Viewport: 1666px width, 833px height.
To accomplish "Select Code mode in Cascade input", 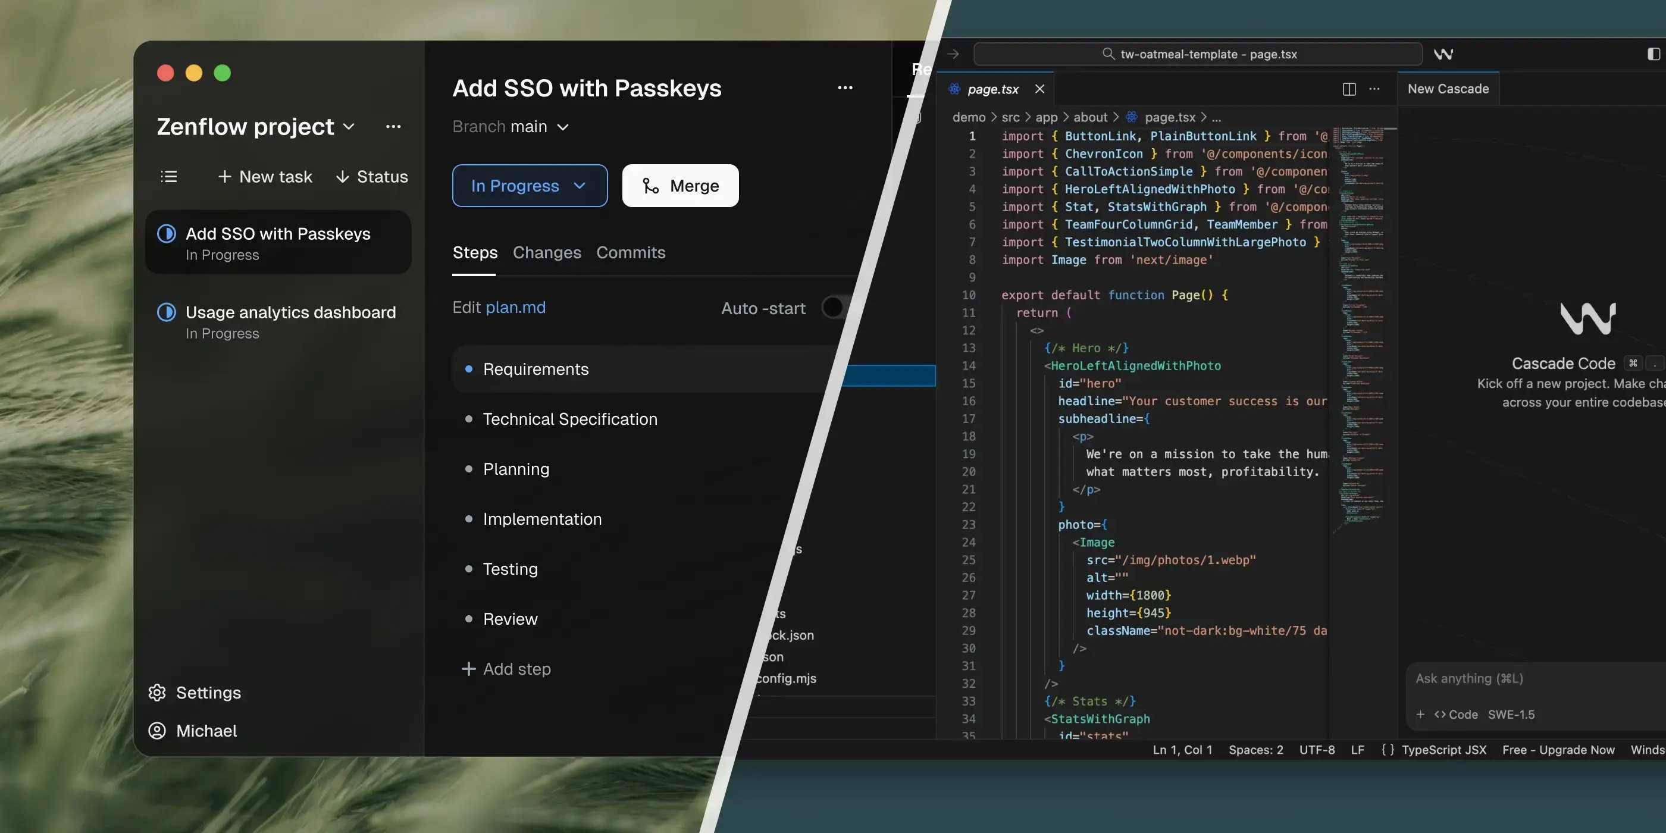I will click(x=1456, y=715).
